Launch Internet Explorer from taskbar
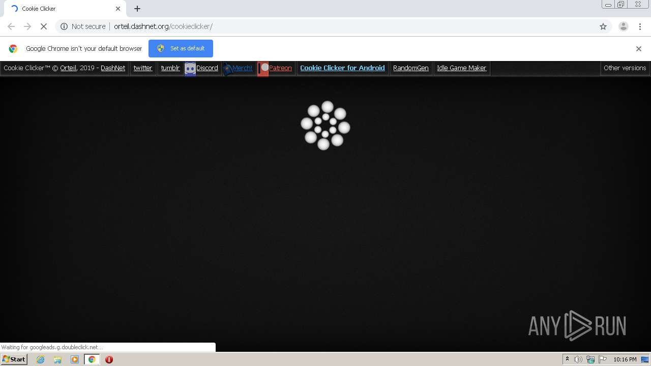 point(41,359)
